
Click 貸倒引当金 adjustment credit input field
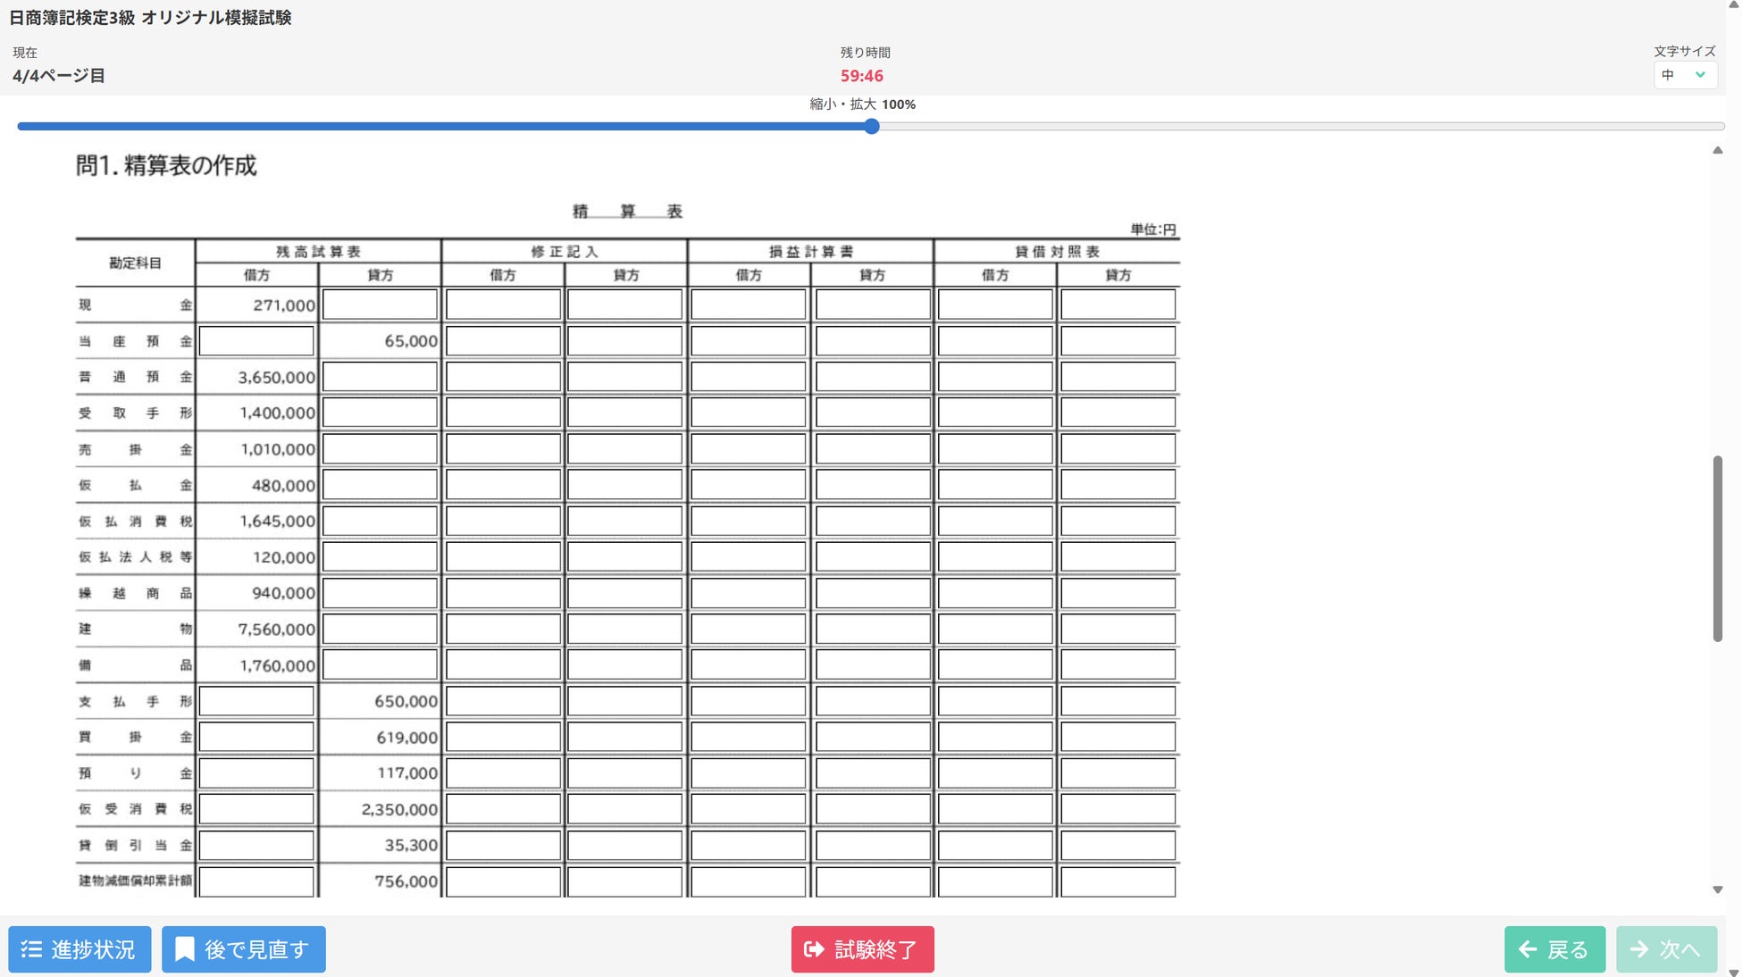[624, 845]
